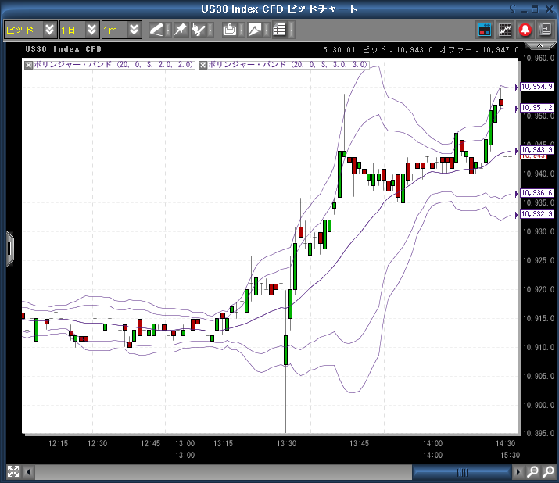
Task: Click the horizontal scrollbar thumb
Action: pos(461,472)
